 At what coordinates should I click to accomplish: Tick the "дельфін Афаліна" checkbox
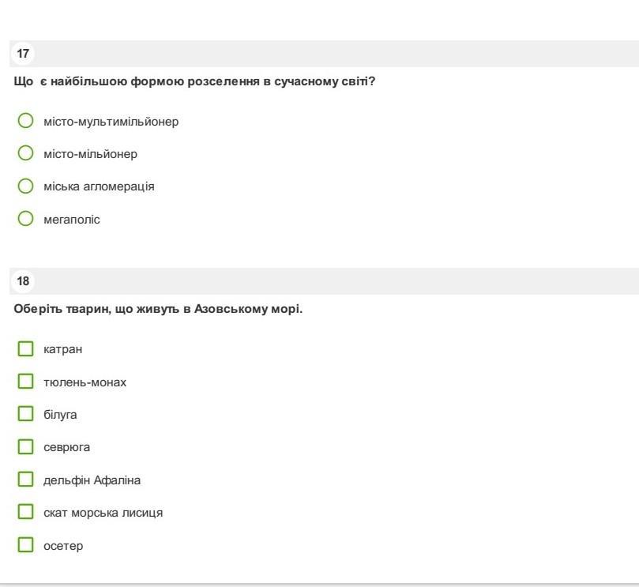[26, 480]
